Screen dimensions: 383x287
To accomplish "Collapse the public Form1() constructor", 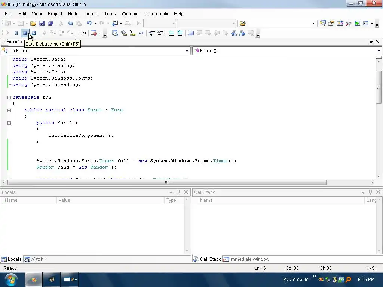I will 9,123.
